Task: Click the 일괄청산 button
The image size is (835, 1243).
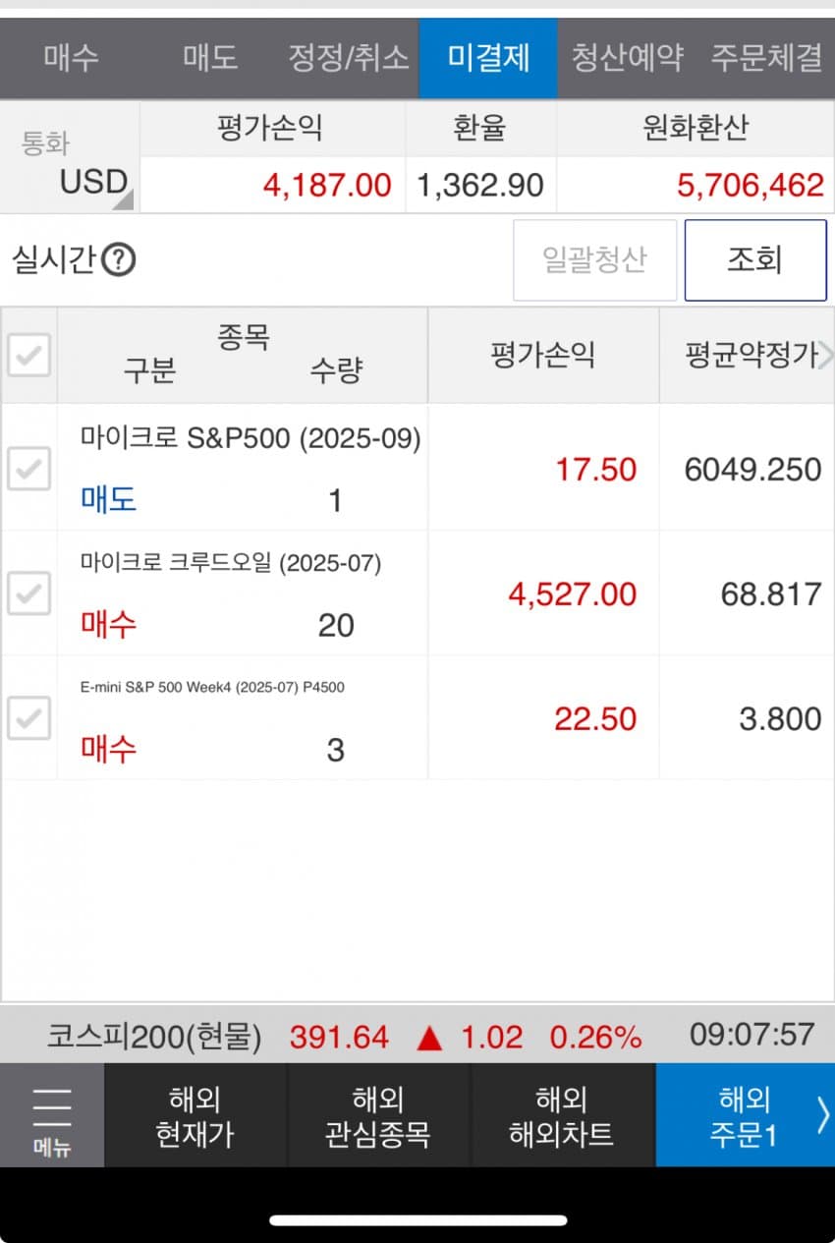Action: (x=594, y=260)
